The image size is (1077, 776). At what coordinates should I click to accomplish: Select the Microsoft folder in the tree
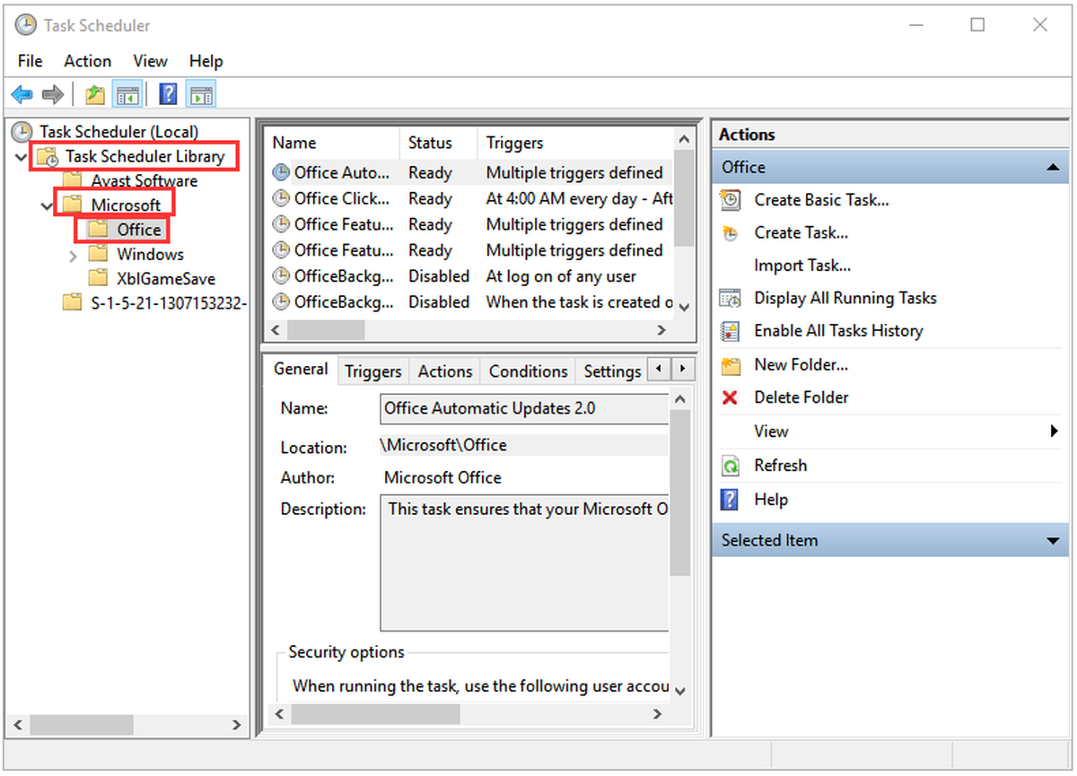pos(126,205)
